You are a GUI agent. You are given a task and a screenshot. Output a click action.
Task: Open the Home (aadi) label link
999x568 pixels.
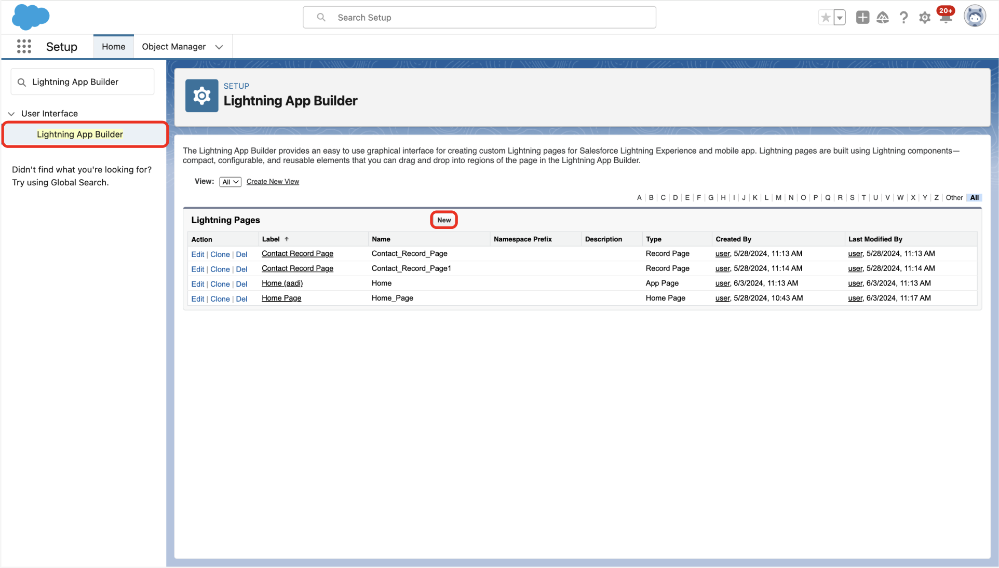coord(282,283)
